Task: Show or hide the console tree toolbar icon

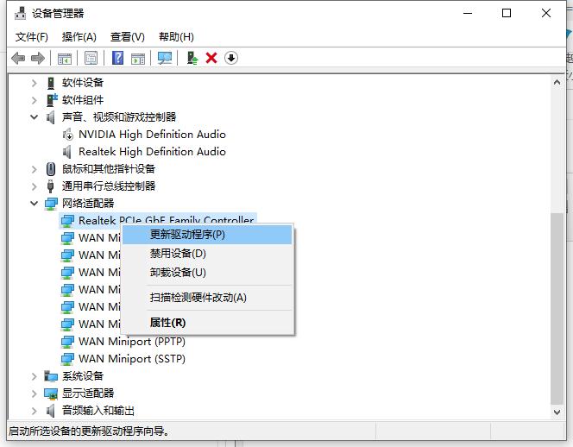Action: coord(65,58)
